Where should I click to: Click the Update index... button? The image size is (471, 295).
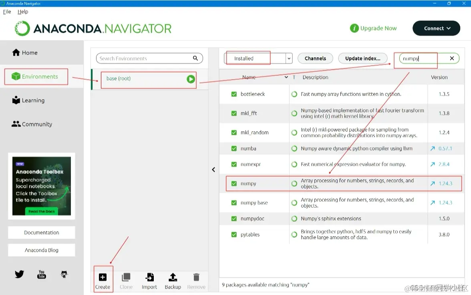[362, 58]
